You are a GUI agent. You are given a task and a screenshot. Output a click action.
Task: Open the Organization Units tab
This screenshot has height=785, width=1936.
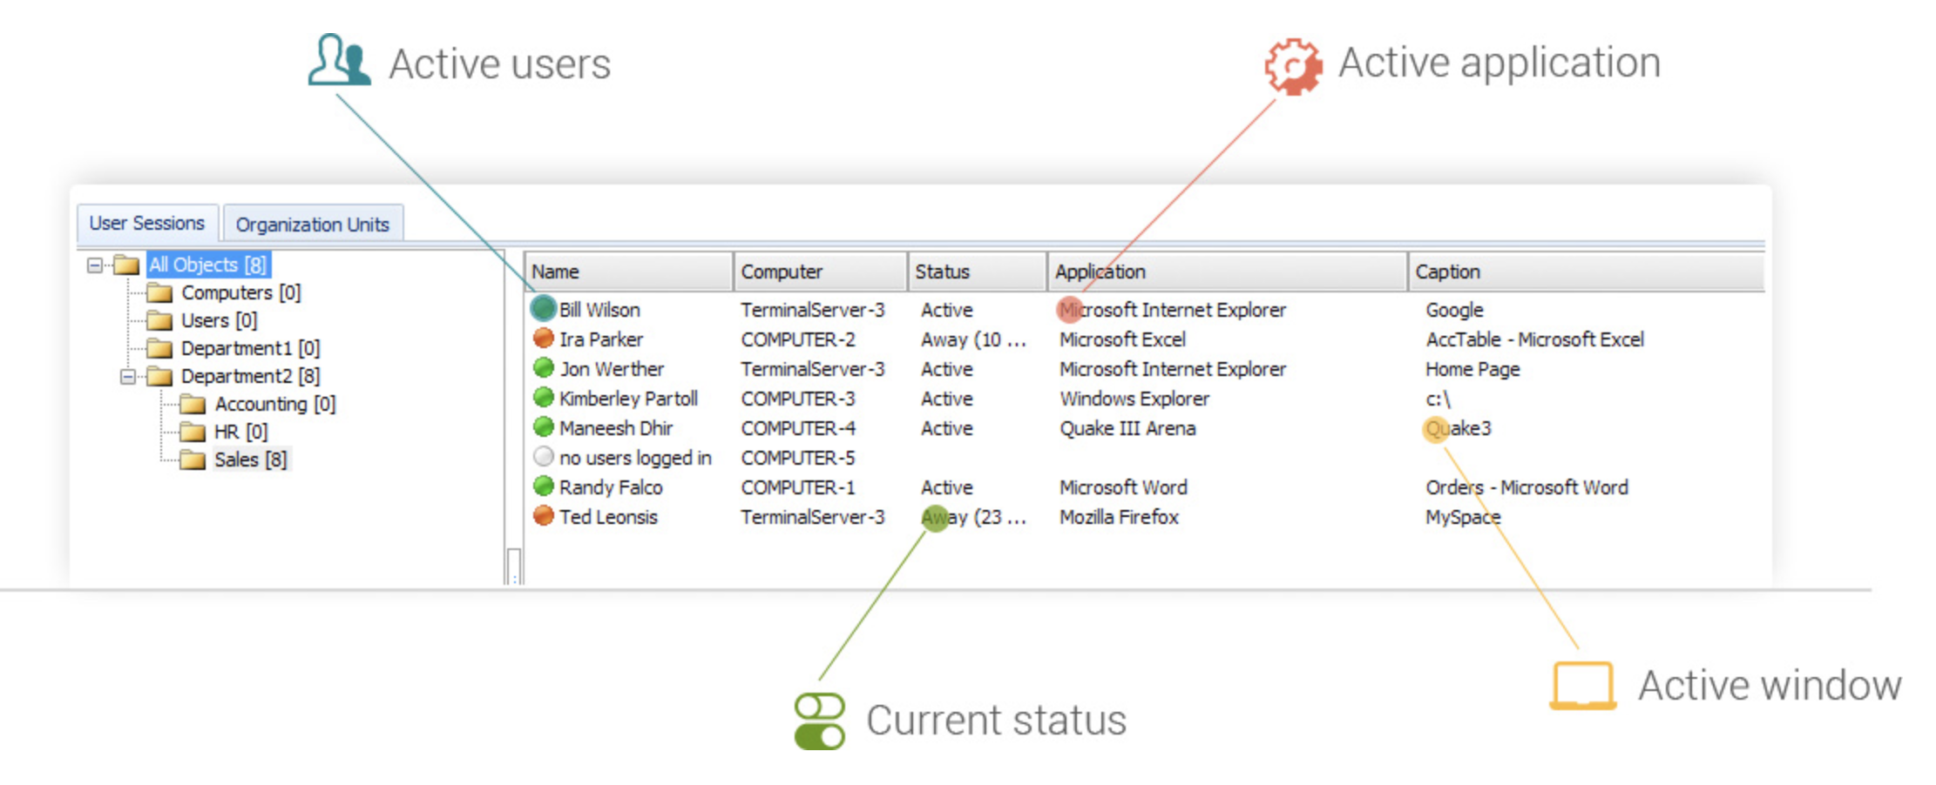click(313, 225)
